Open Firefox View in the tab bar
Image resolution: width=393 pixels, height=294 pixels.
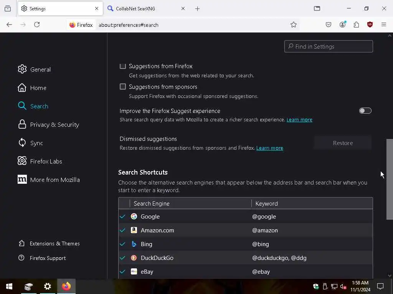pos(8,8)
